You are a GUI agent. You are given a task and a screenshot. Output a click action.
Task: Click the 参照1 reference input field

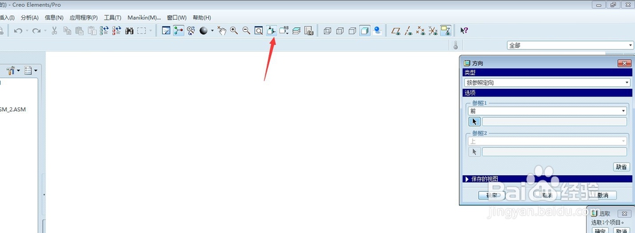[554, 121]
